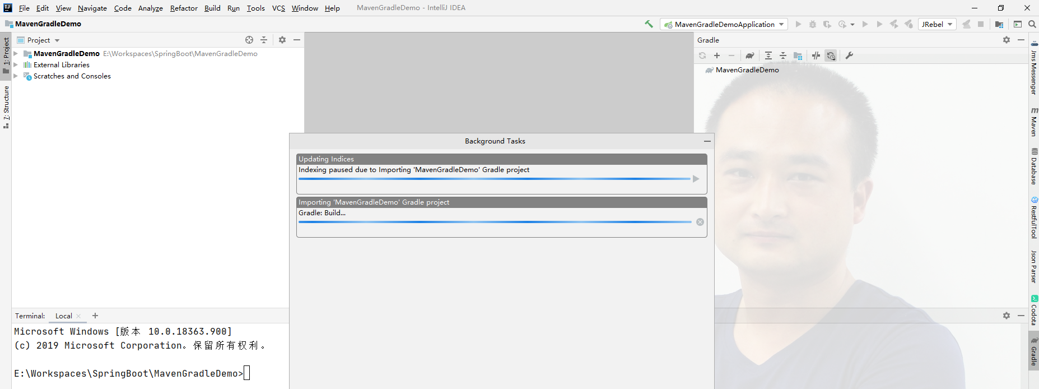Screen dimensions: 1039x389
Task: Click the locate/select opened file target icon
Action: click(x=249, y=40)
